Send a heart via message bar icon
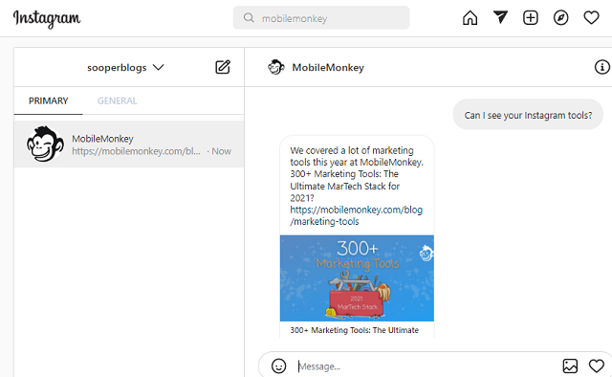This screenshot has width=612, height=377. click(597, 366)
